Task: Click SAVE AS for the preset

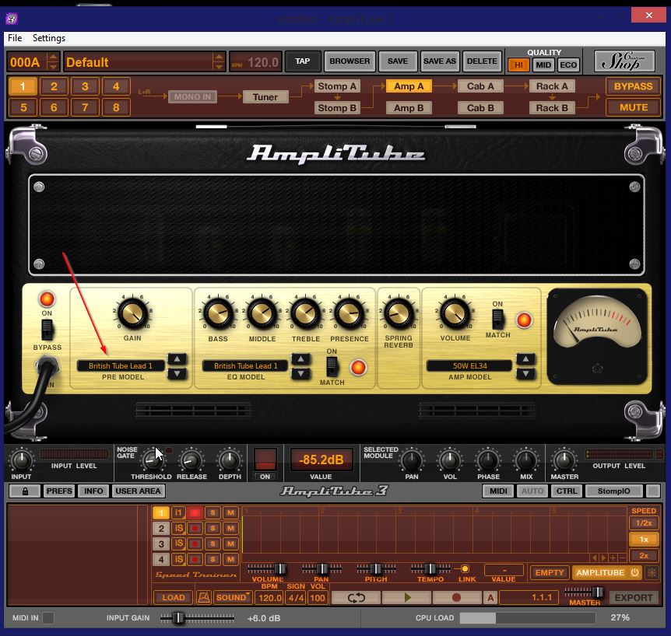Action: (440, 61)
